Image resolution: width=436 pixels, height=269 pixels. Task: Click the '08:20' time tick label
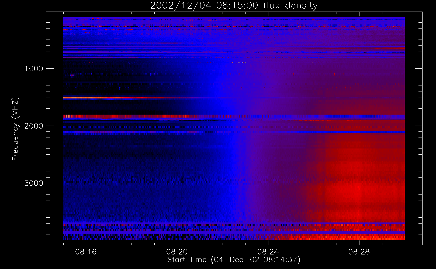pos(177,252)
